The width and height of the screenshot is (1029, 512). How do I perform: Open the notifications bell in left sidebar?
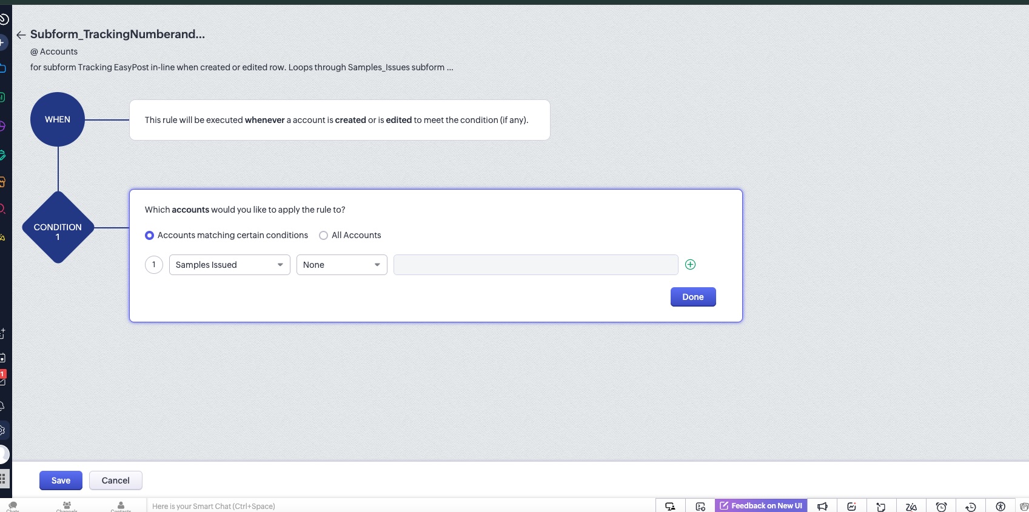click(x=2, y=406)
